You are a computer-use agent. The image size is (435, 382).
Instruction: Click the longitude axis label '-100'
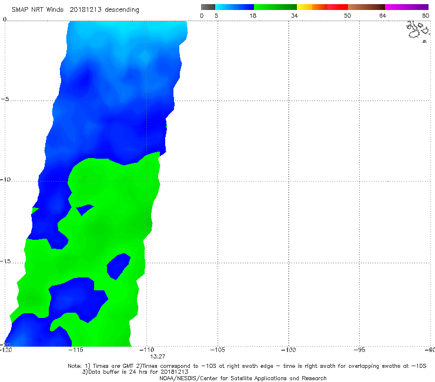click(289, 350)
